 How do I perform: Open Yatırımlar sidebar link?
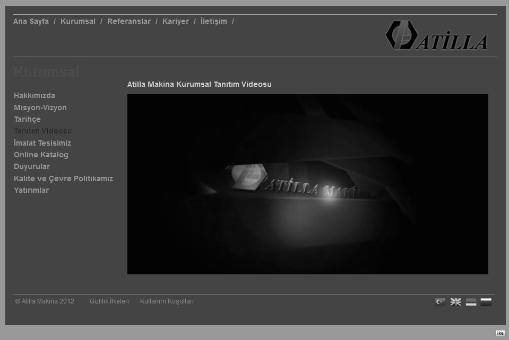click(31, 190)
